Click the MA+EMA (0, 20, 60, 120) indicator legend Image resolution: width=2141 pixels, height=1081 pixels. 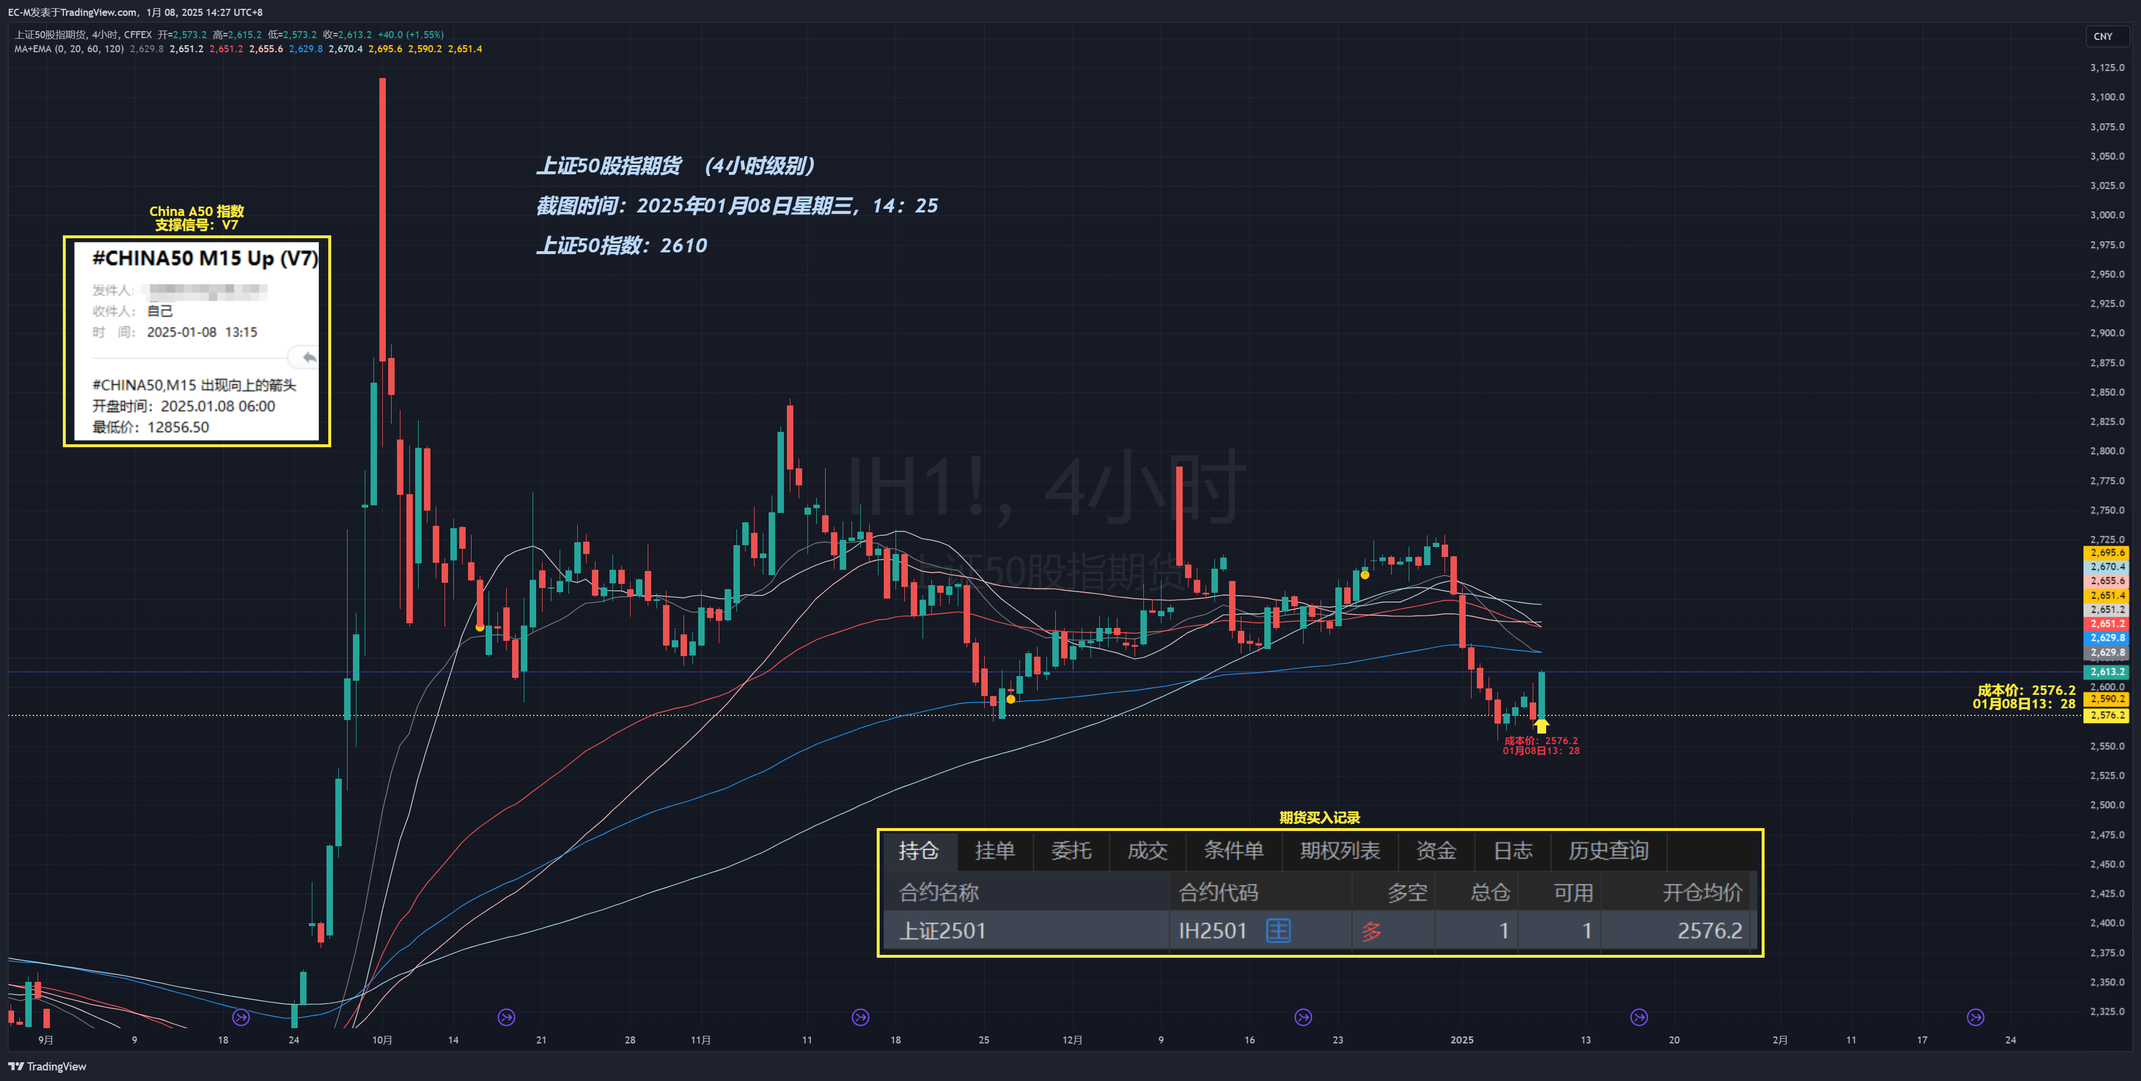[x=69, y=49]
